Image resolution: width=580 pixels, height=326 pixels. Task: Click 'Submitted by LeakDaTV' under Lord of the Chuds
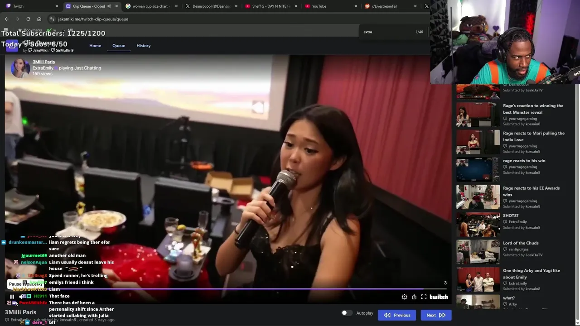522,255
